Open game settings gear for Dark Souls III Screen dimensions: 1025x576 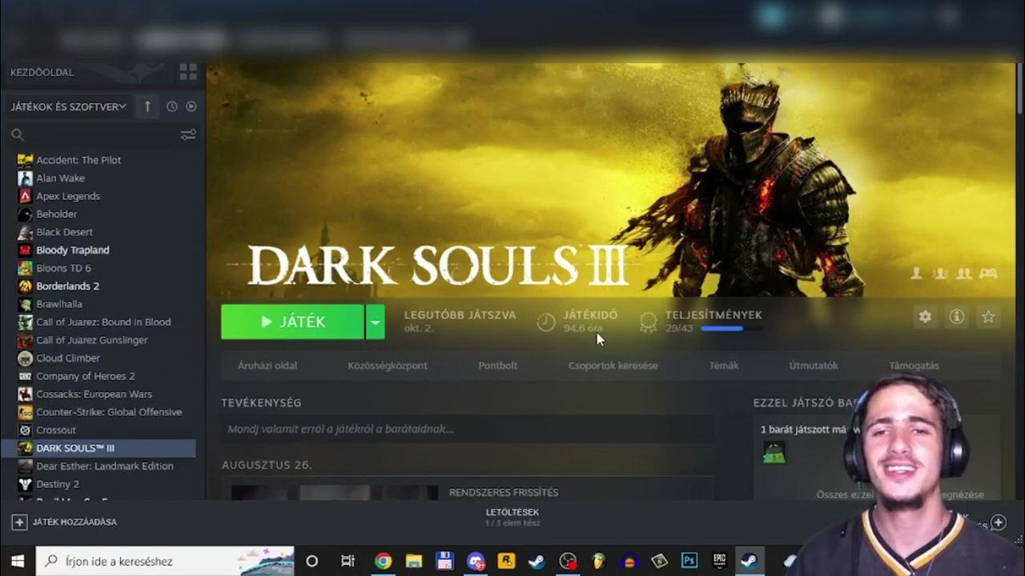925,317
